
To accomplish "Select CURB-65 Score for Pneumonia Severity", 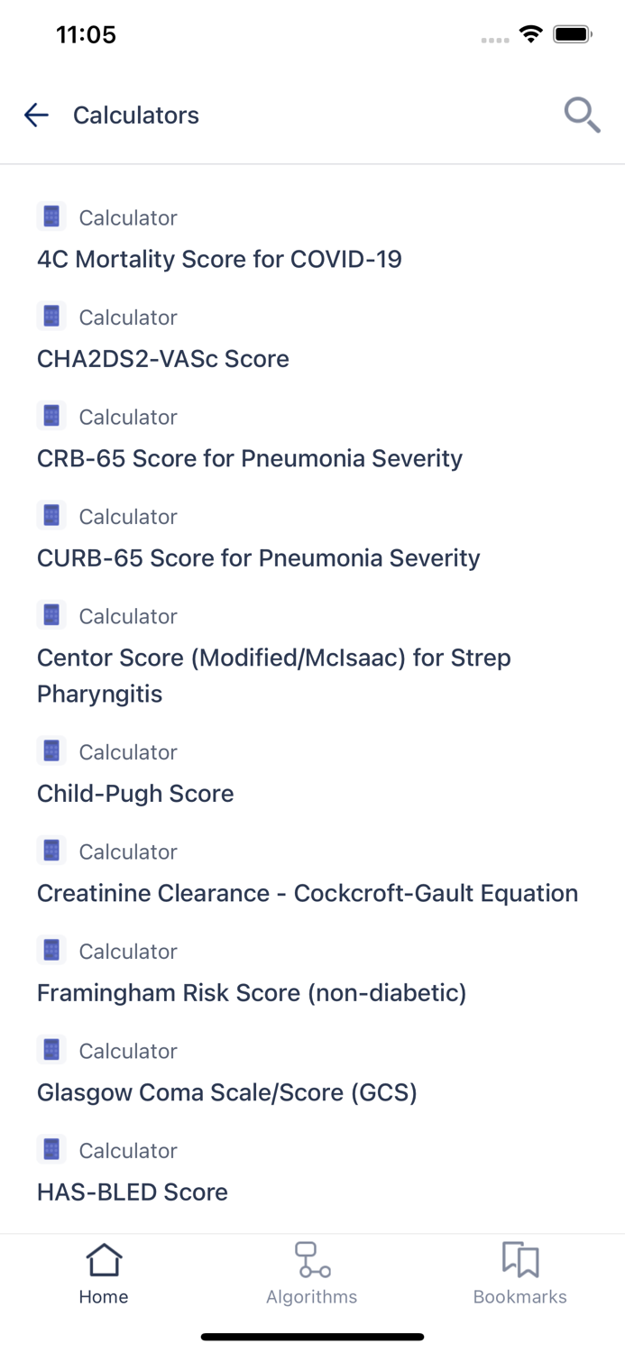I will coord(259,557).
